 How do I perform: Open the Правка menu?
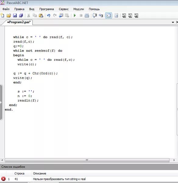click(x=19, y=9)
